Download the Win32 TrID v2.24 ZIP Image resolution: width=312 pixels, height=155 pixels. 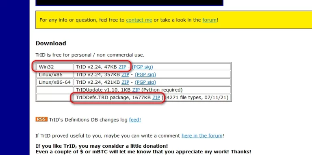pyautogui.click(x=122, y=67)
